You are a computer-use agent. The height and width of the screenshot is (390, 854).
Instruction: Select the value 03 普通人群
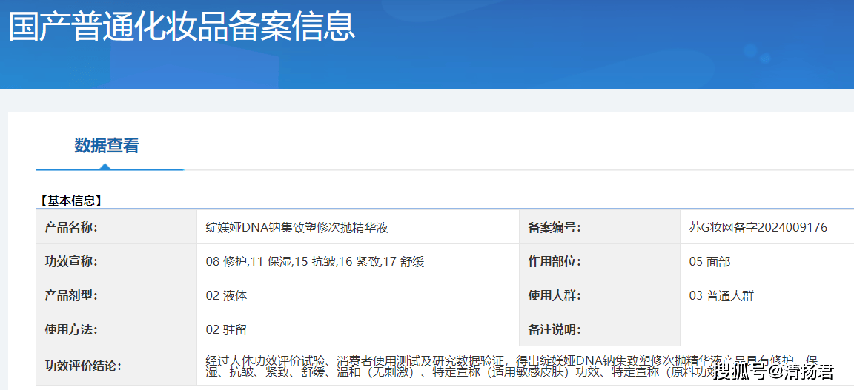721,296
